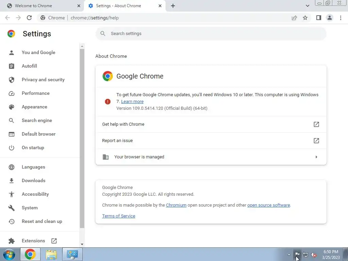Open a new tab with plus button
Image resolution: width=348 pixels, height=261 pixels.
pyautogui.click(x=173, y=6)
